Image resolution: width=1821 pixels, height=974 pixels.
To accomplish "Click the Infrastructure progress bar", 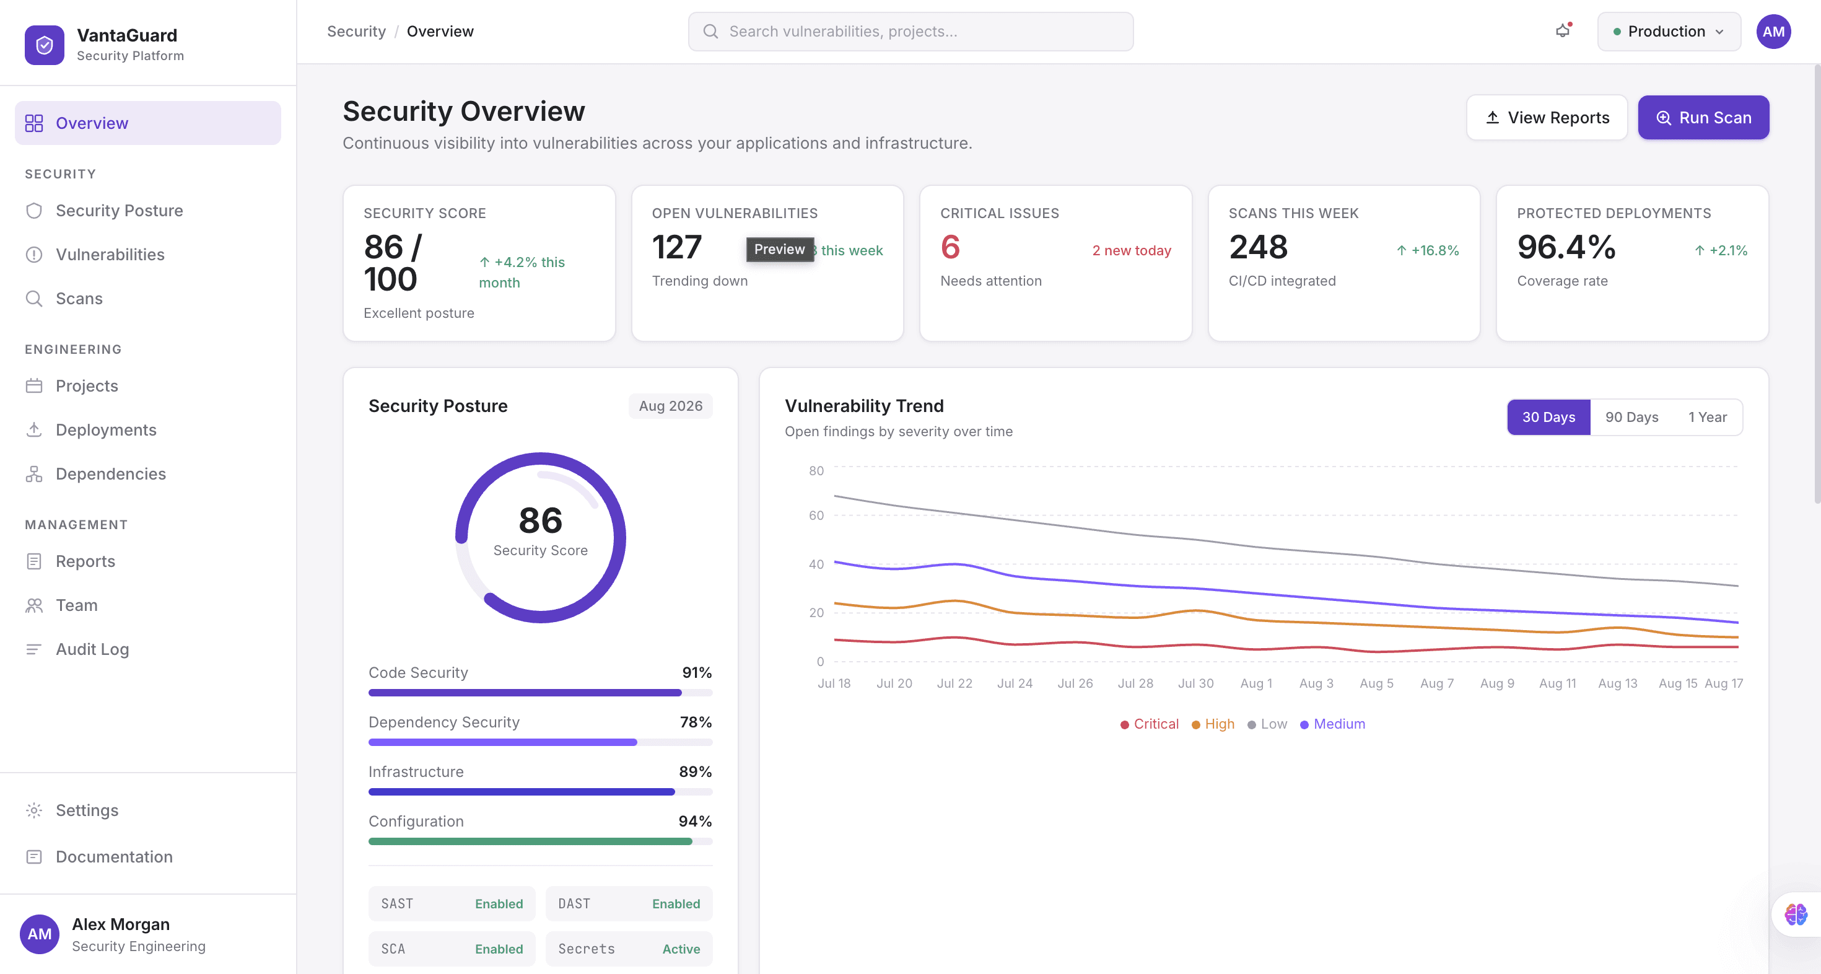I will [x=540, y=792].
